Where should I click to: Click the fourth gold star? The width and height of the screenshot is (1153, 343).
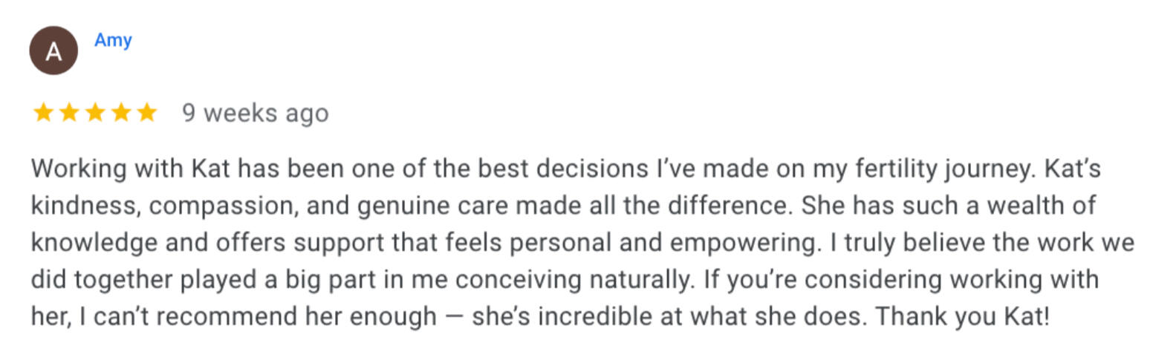click(121, 113)
